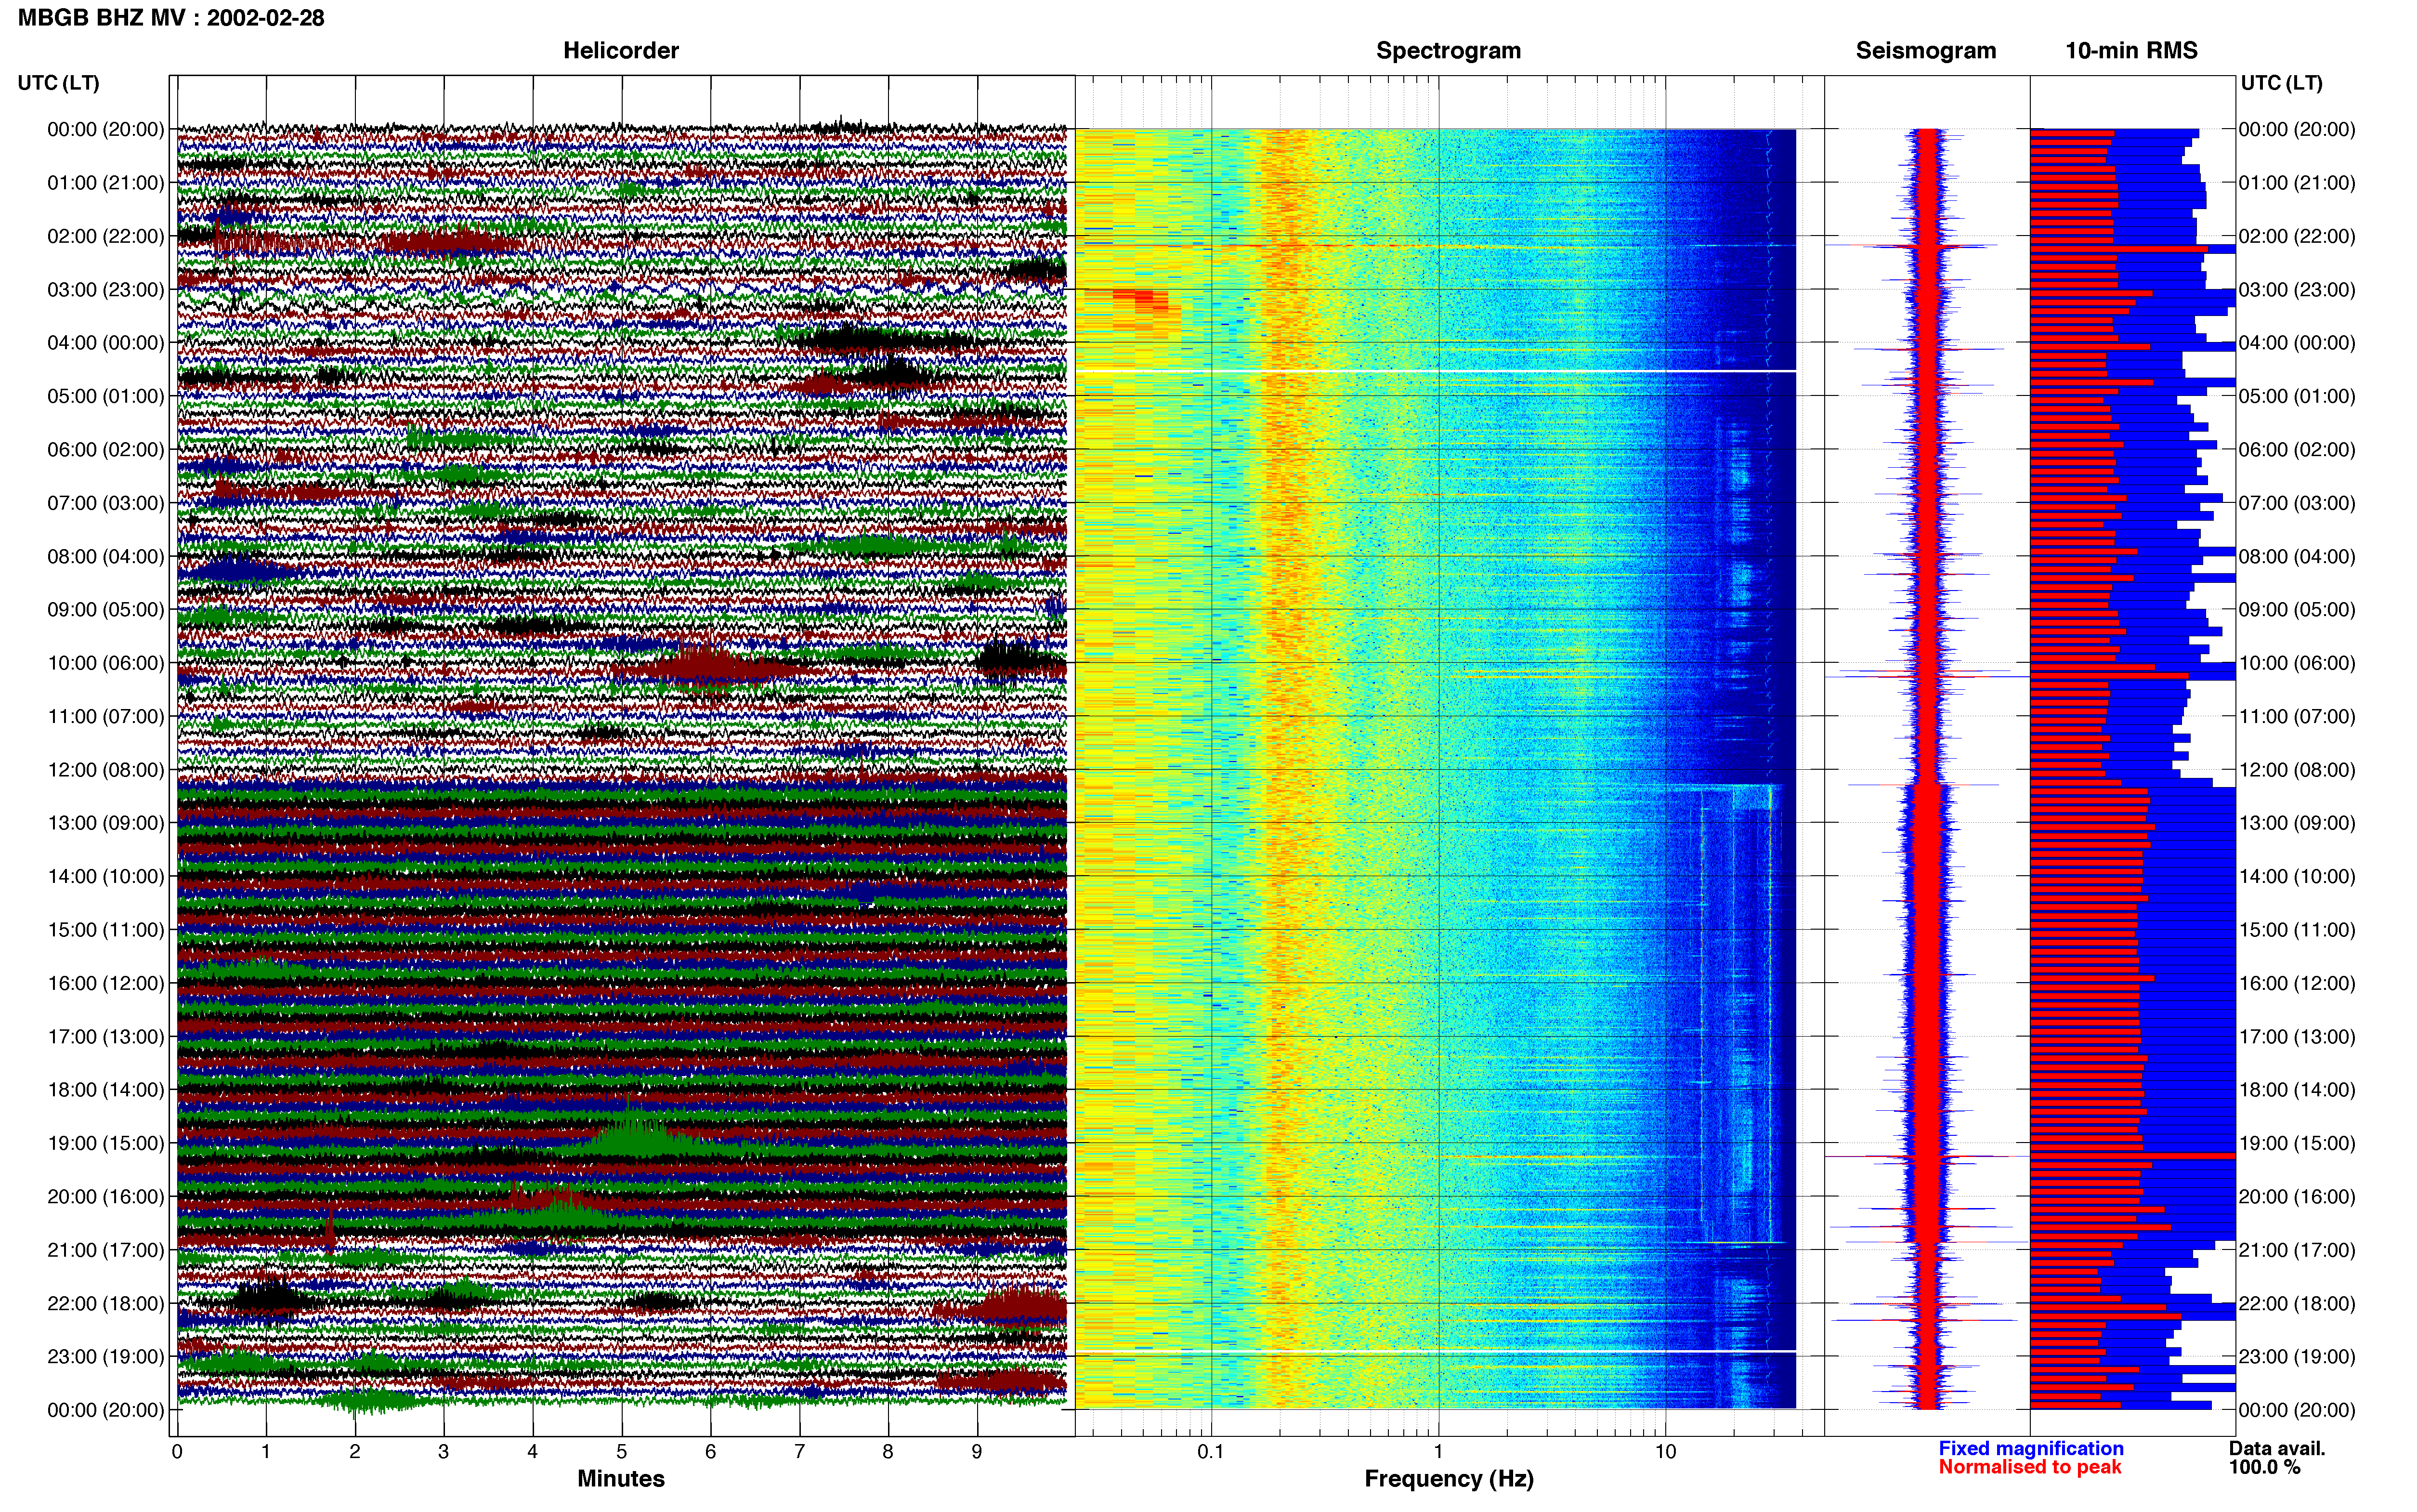Image resolution: width=2417 pixels, height=1512 pixels.
Task: Click the 14:00 (10:00) label on the right axis
Action: click(x=2297, y=876)
